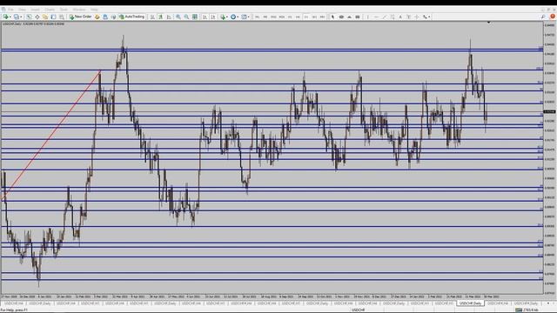This screenshot has width=557, height=313.
Task: Open the Charts menu
Action: 50,10
